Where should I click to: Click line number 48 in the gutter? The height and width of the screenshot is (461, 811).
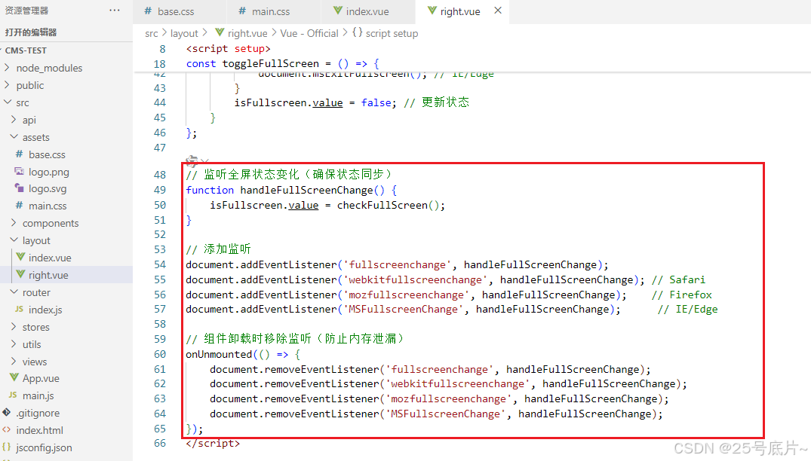(x=160, y=175)
